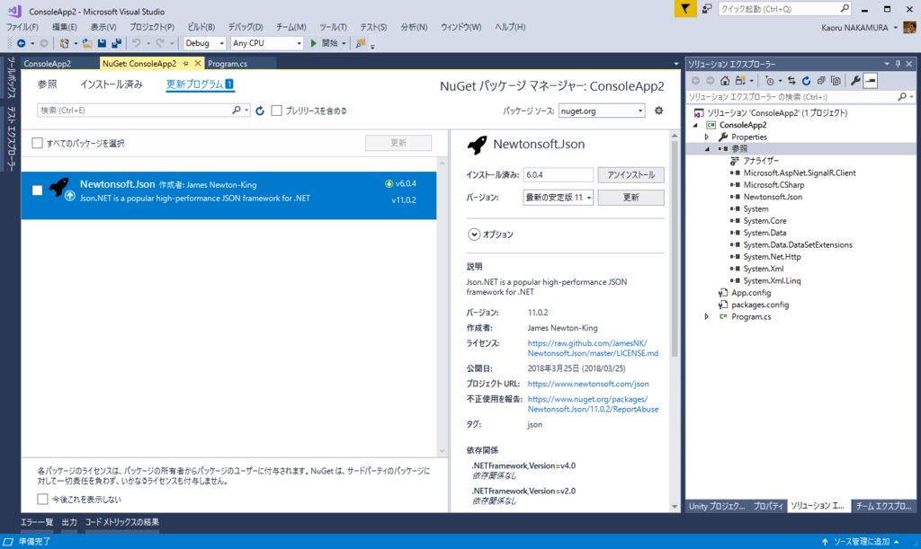Open the LICENSE.md license link

[593, 349]
